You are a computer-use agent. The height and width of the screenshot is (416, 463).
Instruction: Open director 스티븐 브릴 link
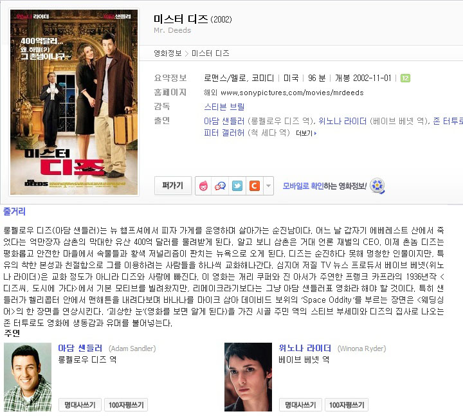pyautogui.click(x=224, y=107)
